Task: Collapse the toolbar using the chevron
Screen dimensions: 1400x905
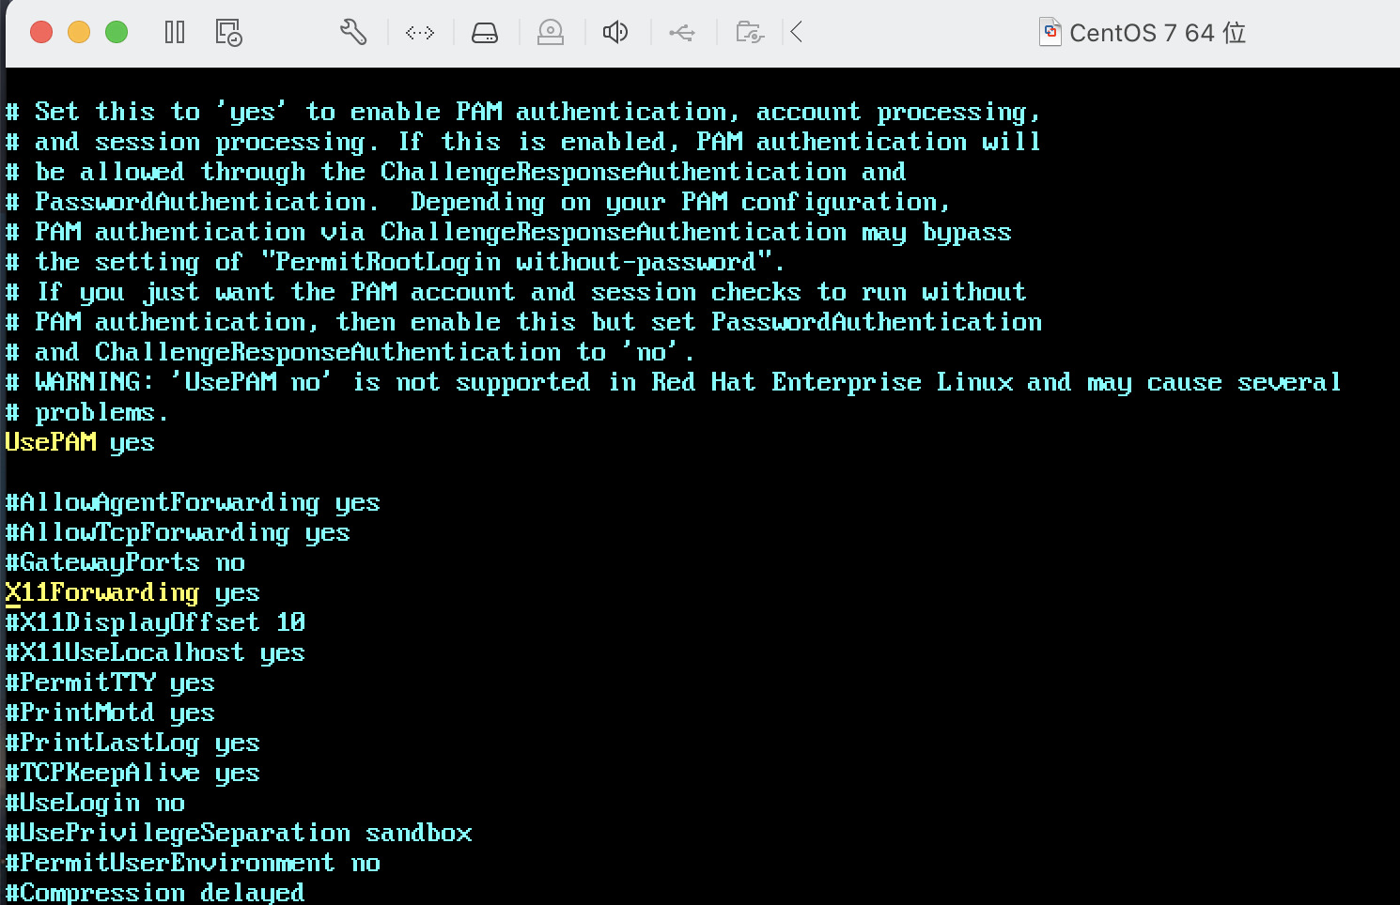Action: click(798, 31)
